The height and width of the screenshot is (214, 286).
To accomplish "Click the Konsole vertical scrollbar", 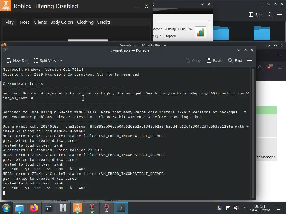I will [x=253, y=133].
